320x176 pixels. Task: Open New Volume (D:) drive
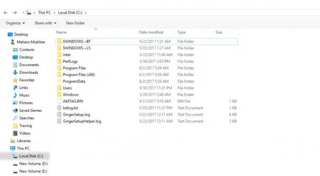coord(30,164)
